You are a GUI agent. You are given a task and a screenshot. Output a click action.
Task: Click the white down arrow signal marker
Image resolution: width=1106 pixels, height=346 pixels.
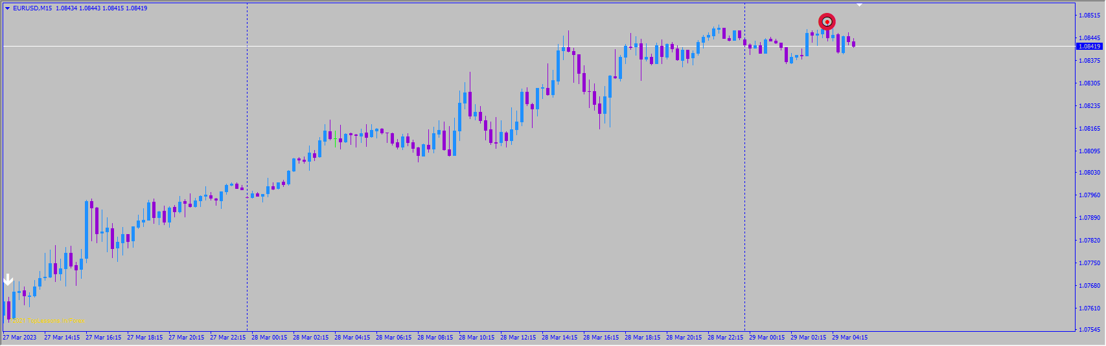point(8,279)
